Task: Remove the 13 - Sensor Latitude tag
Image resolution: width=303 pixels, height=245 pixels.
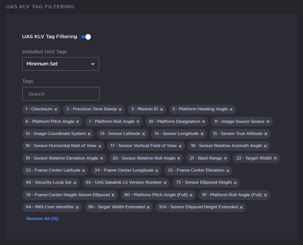Action: coord(143,134)
